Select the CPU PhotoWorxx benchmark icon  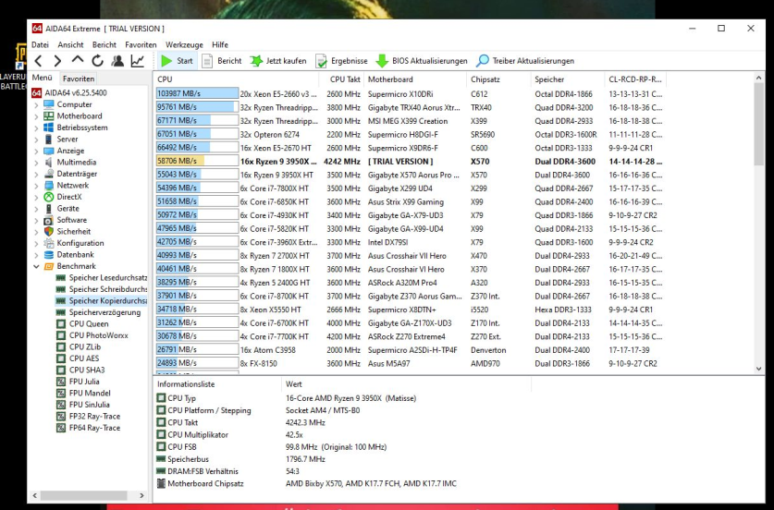pos(61,335)
